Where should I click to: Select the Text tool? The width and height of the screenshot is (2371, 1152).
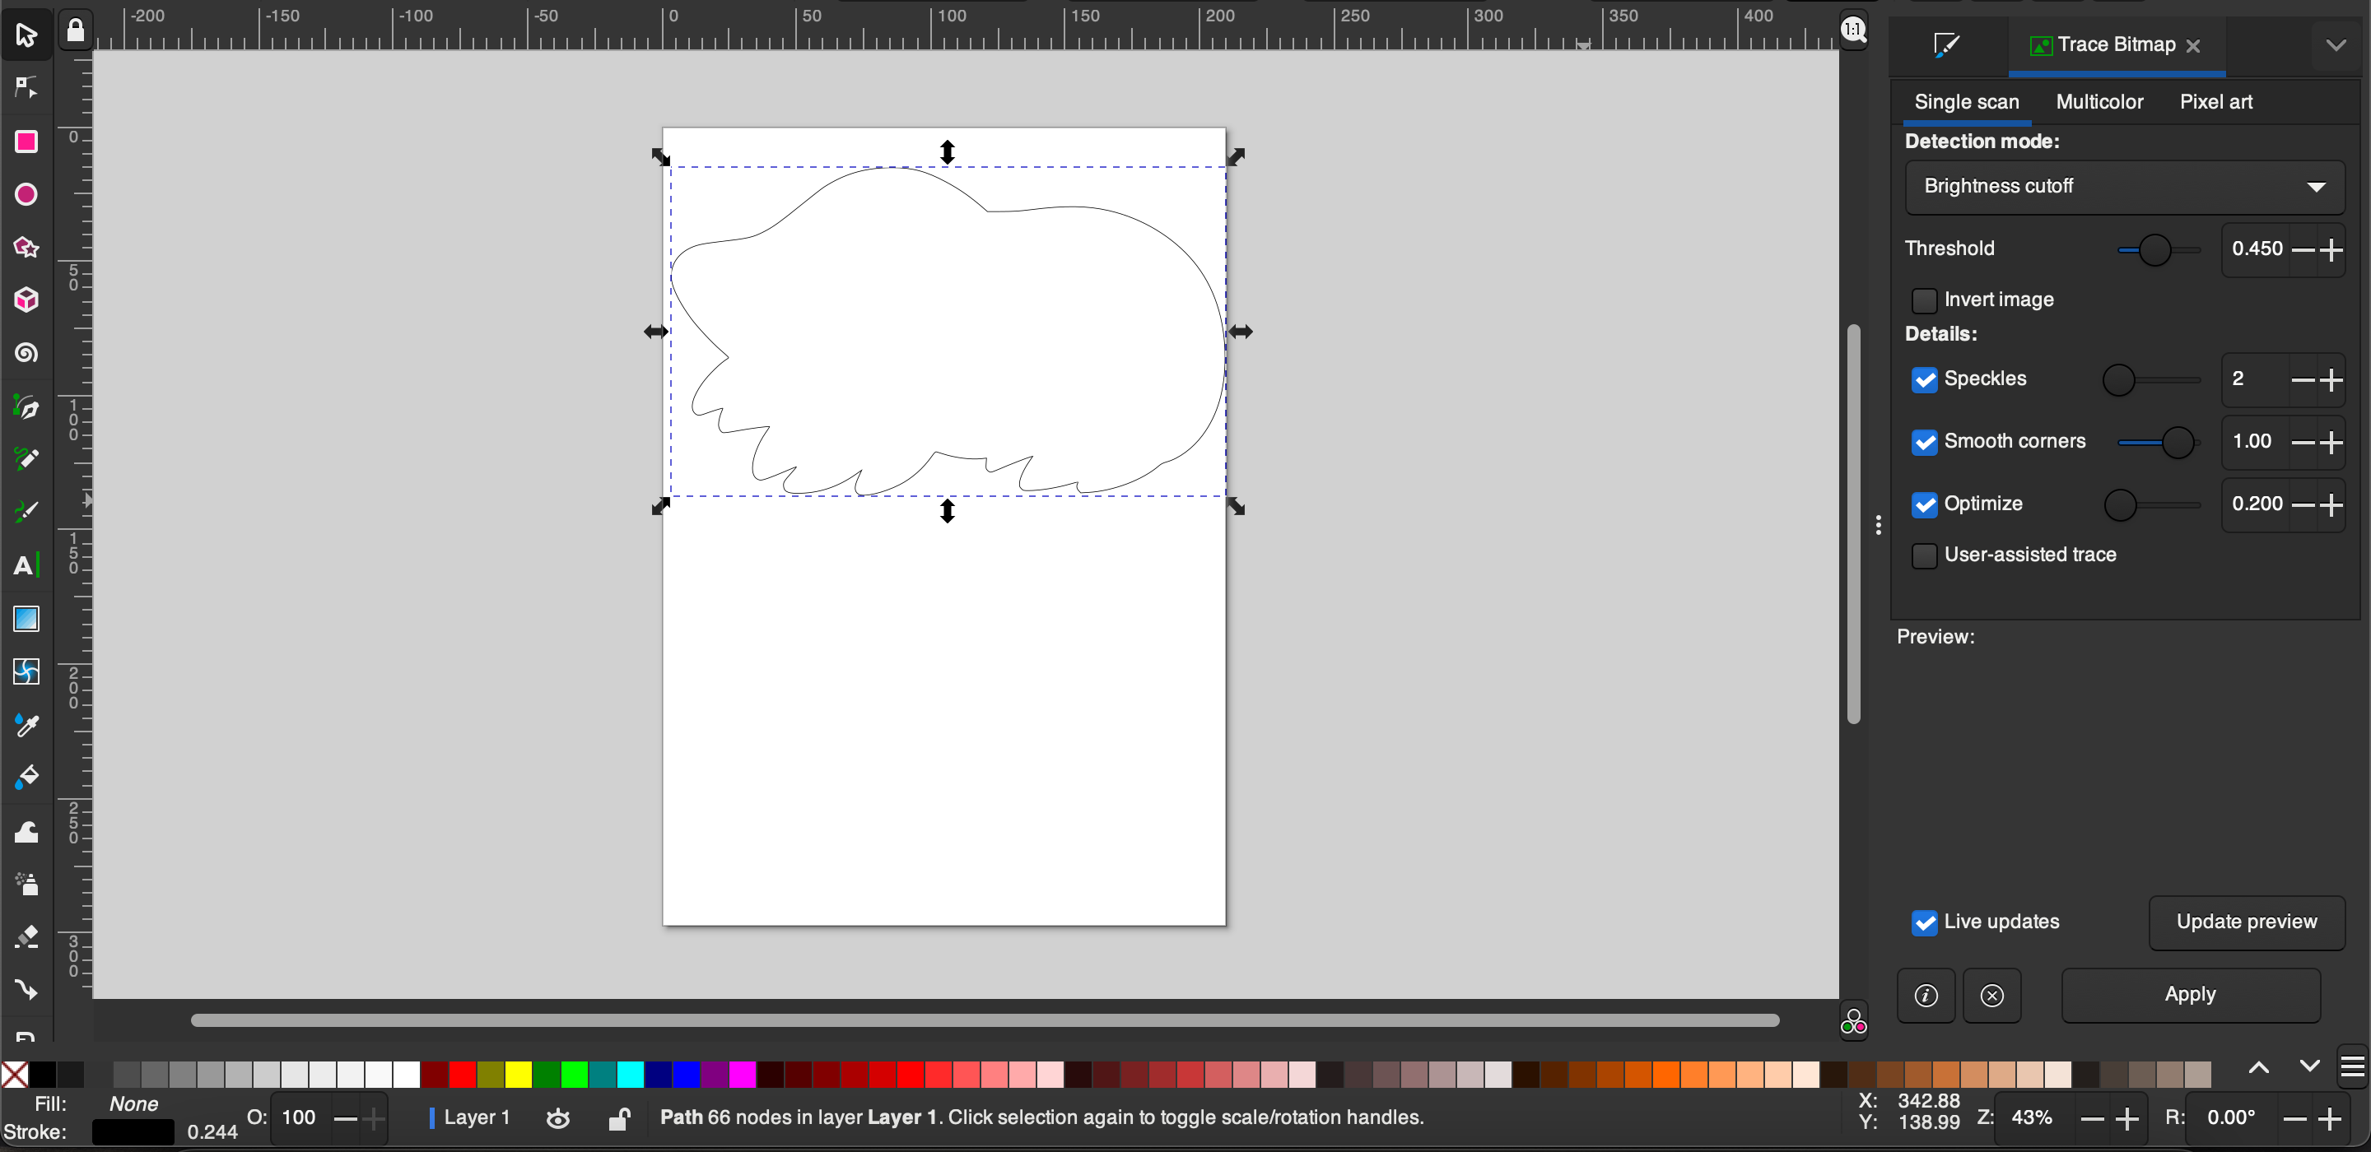click(26, 565)
